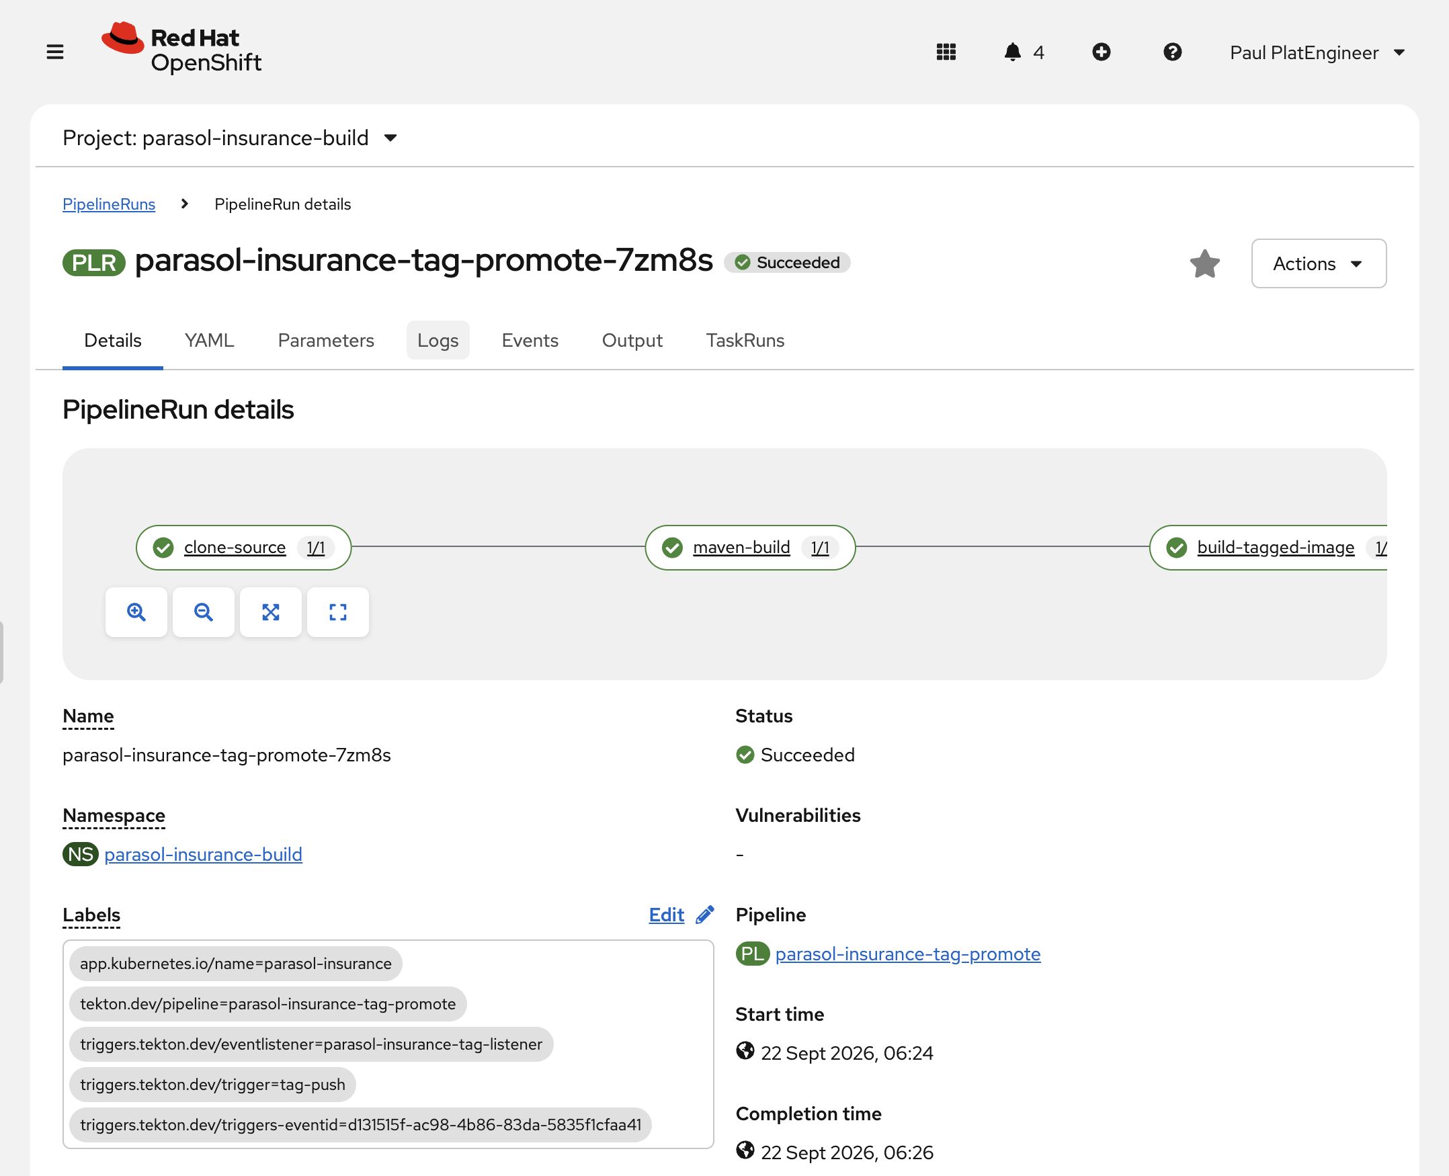Image resolution: width=1449 pixels, height=1176 pixels.
Task: Click the NS namespace badge
Action: click(81, 854)
